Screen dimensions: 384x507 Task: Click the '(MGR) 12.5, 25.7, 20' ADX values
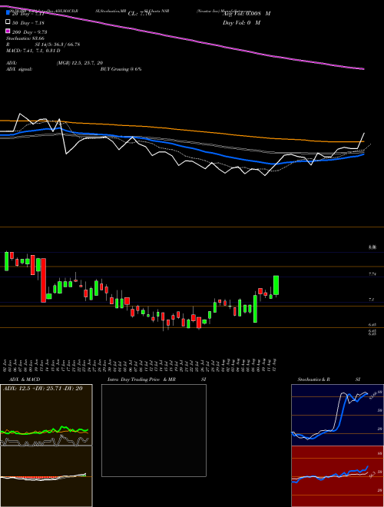pyautogui.click(x=80, y=63)
